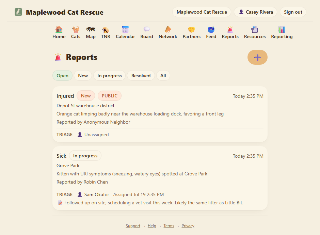320x235 pixels.
Task: Click the Maplewood Cat Rescue organization button
Action: (202, 12)
